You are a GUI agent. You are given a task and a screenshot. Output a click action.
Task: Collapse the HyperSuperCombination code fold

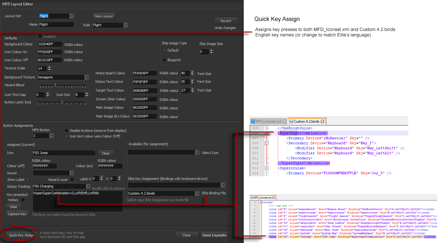pyautogui.click(x=266, y=133)
